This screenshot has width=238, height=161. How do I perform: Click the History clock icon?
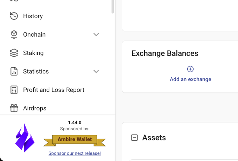pos(14,16)
